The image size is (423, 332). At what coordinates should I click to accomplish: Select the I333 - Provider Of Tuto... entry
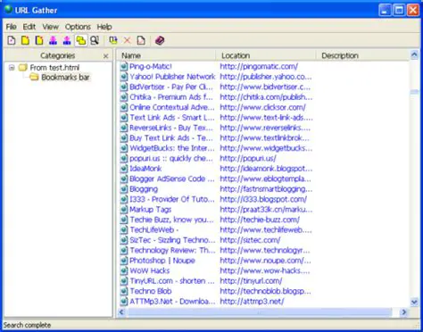click(x=171, y=199)
